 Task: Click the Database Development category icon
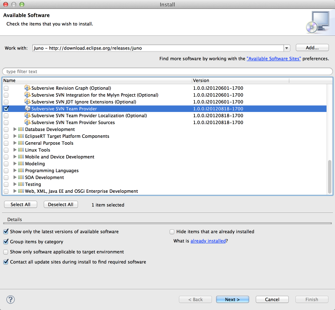click(21, 129)
